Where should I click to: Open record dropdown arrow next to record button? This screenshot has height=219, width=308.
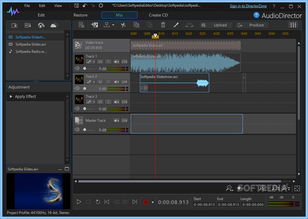tap(152, 202)
